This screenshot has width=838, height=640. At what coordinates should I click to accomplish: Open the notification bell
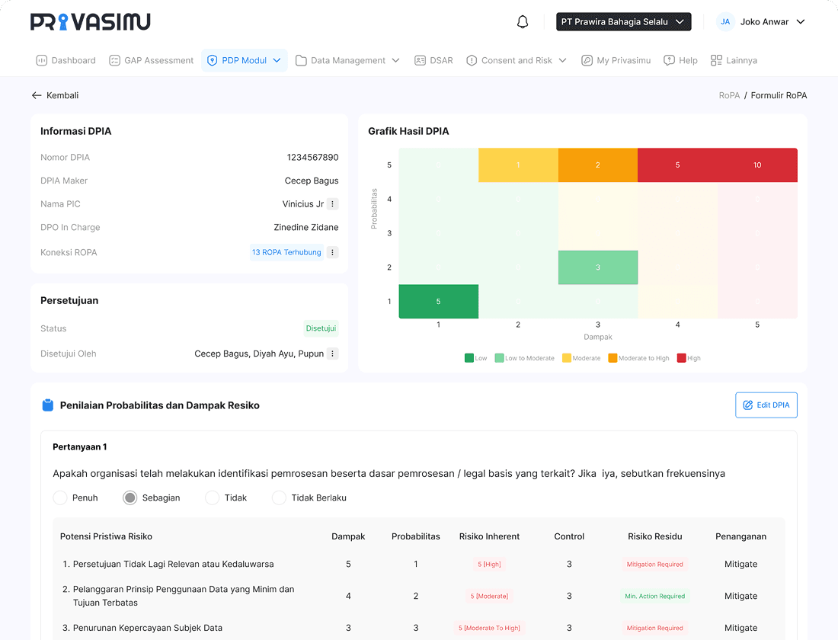click(x=523, y=22)
